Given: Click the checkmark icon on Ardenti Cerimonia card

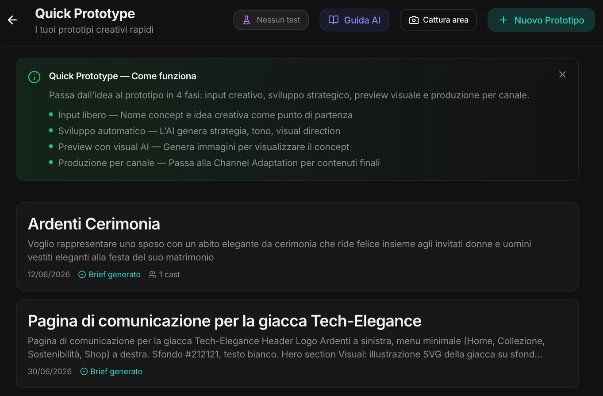Looking at the screenshot, I should (82, 275).
